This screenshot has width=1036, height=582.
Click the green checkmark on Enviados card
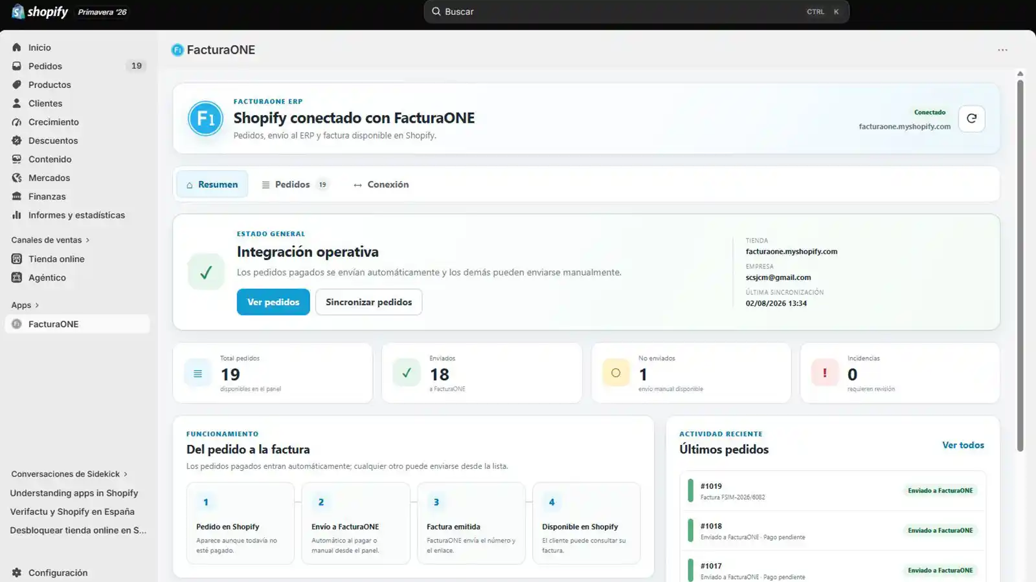(407, 373)
